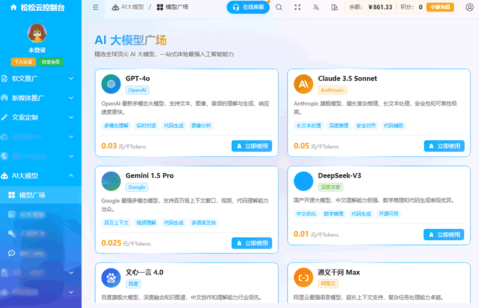Image resolution: width=479 pixels, height=308 pixels.
Task: Click 立即使用 on Gemini 1.5 Pro card
Action: point(251,243)
